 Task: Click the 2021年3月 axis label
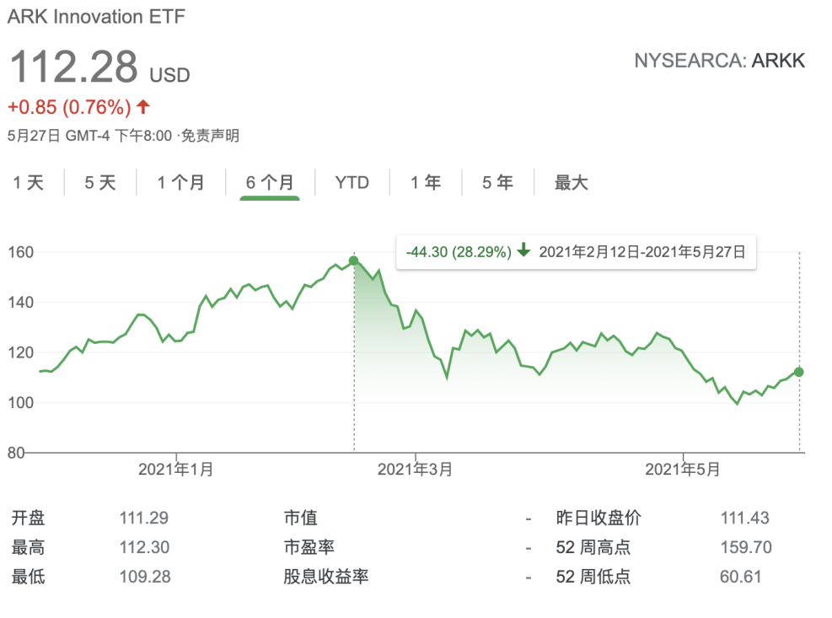click(x=415, y=470)
